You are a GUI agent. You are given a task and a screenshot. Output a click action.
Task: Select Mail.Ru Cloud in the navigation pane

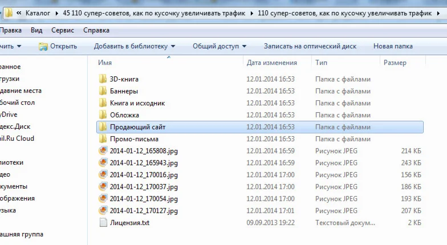(17, 138)
